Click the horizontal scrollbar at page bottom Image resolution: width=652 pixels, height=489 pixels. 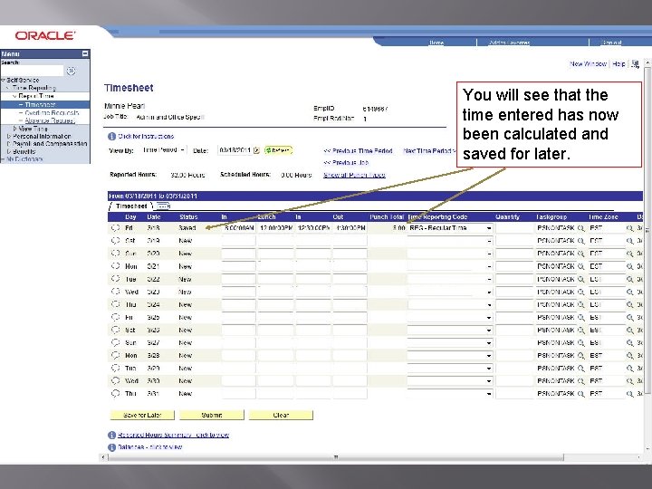336,457
